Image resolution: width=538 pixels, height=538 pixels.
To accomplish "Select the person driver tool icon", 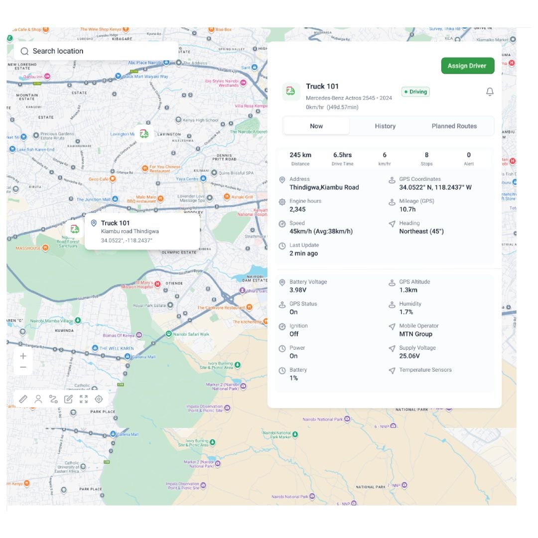I will coord(38,399).
